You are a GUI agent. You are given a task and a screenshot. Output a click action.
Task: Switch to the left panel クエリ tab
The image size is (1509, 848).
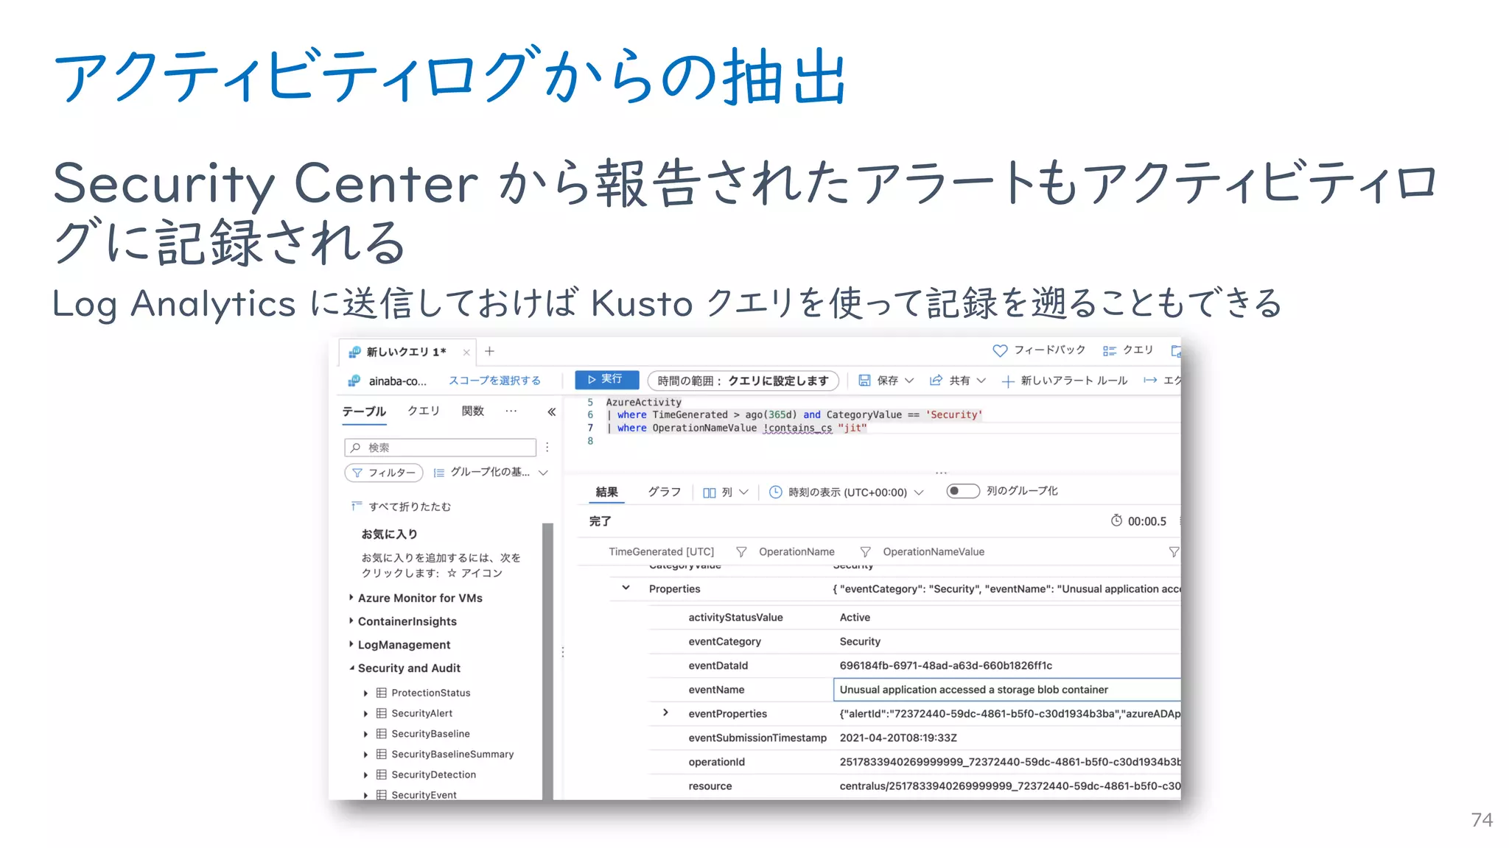424,411
